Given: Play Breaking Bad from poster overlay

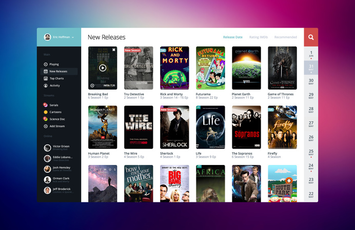Looking at the screenshot, I should click(103, 68).
